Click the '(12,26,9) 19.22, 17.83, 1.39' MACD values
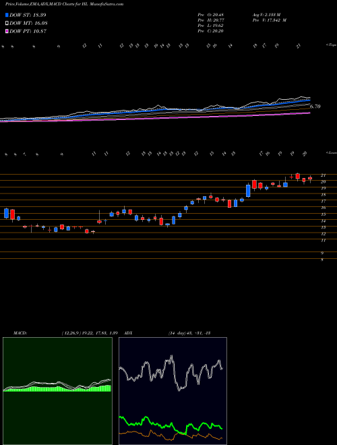Image resolution: width=337 pixels, height=445 pixels. click(90, 332)
